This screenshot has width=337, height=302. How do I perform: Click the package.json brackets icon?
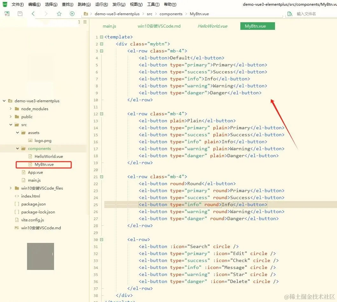pyautogui.click(x=17, y=204)
